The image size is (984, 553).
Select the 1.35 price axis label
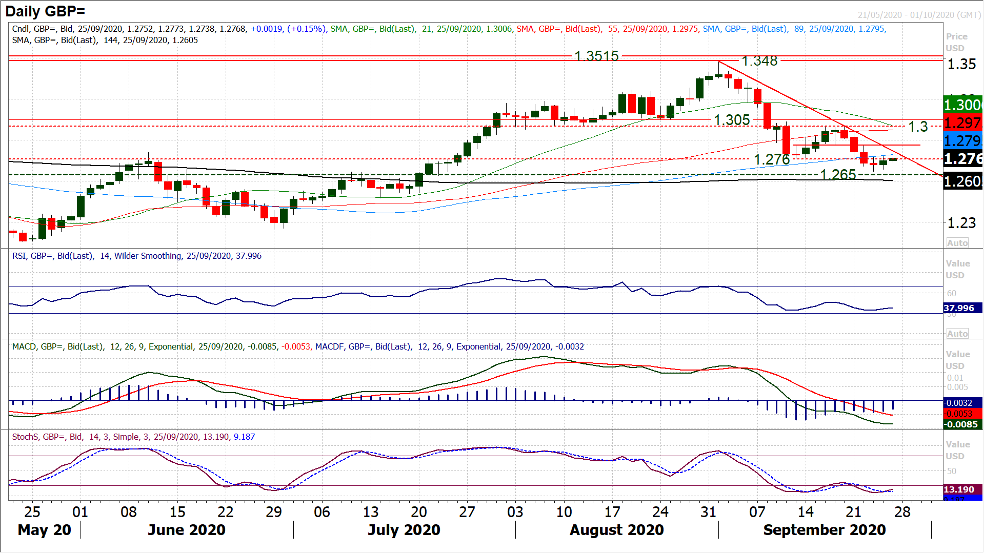[x=961, y=65]
